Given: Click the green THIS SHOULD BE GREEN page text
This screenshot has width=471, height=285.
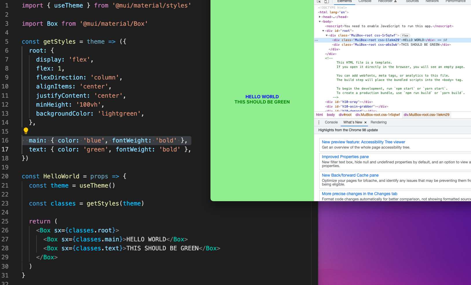Looking at the screenshot, I should point(262,102).
